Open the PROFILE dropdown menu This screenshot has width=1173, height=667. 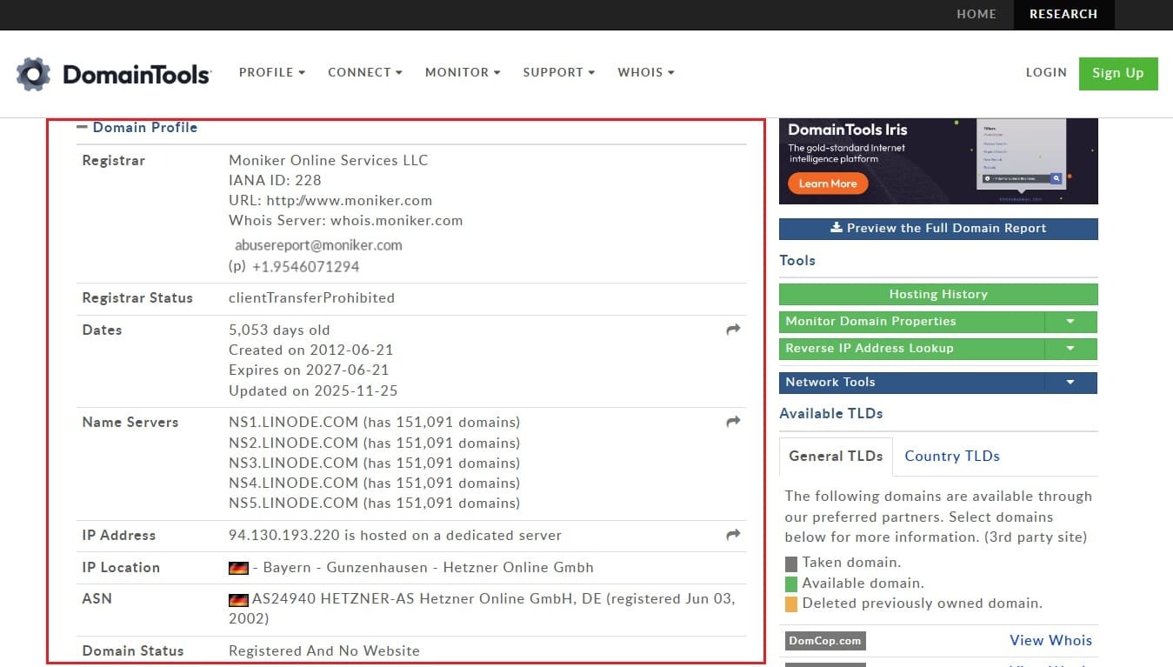[x=272, y=72]
